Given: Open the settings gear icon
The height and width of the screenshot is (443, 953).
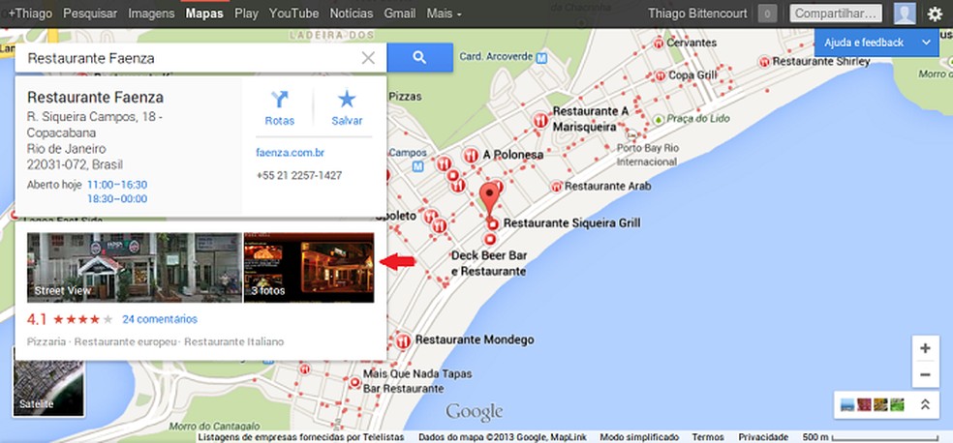Looking at the screenshot, I should pos(935,14).
